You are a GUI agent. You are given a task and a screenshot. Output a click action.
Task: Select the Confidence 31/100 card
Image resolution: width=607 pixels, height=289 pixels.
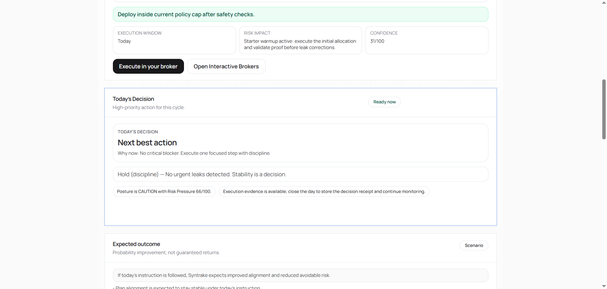426,40
